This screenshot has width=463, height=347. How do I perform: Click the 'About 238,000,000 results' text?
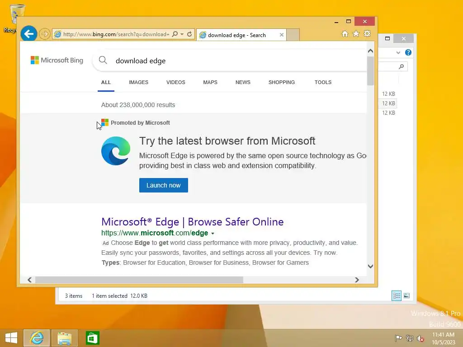138,105
